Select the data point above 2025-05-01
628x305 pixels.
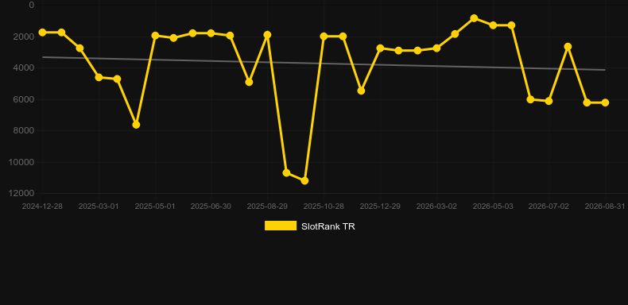[x=155, y=36]
